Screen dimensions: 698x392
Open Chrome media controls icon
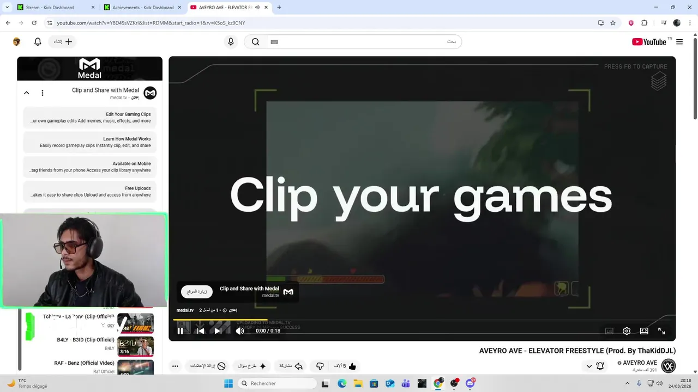664,23
